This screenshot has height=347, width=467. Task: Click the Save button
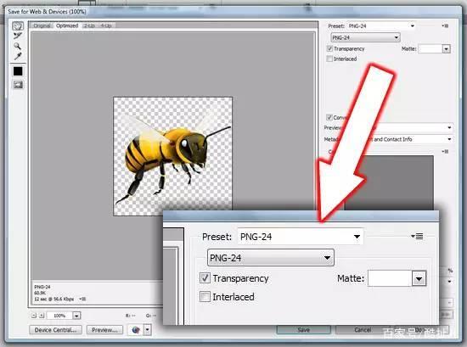point(303,330)
